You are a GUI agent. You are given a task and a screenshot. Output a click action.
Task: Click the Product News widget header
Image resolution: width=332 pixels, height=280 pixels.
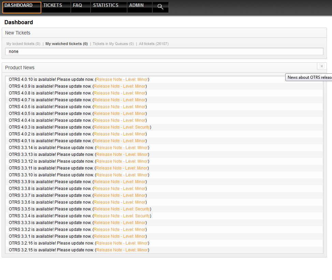164,68
